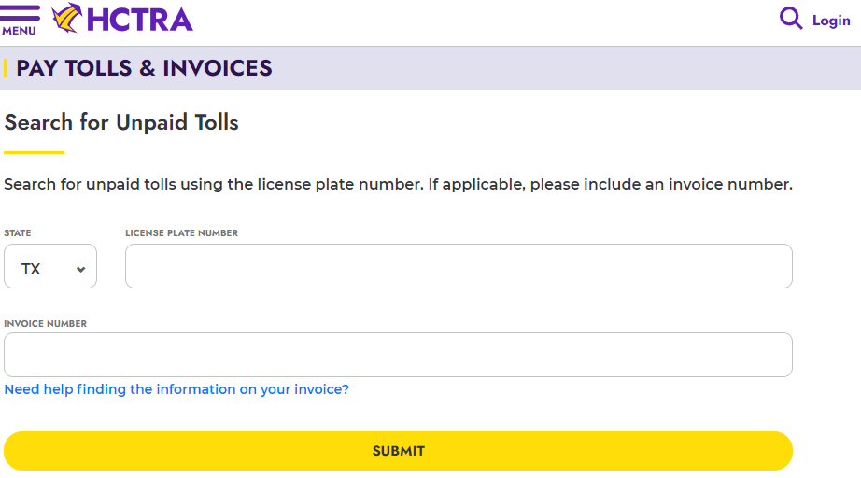This screenshot has height=478, width=861.
Task: Click the STATE field label
Action: click(18, 233)
